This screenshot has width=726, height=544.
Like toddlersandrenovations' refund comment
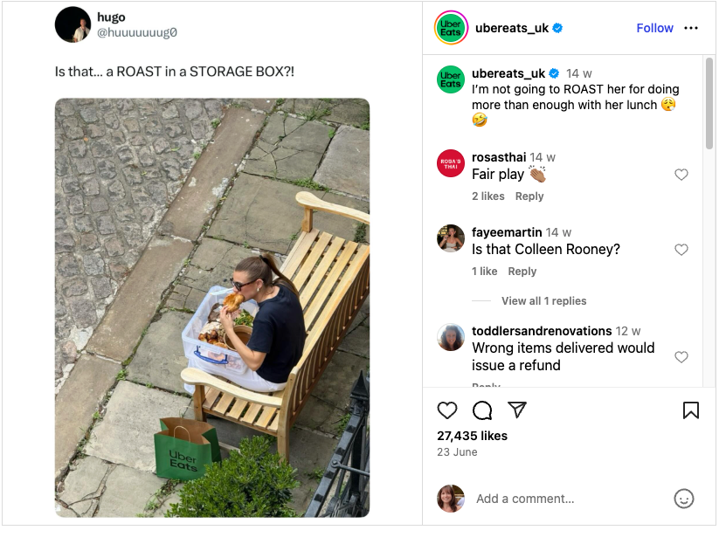pos(681,357)
